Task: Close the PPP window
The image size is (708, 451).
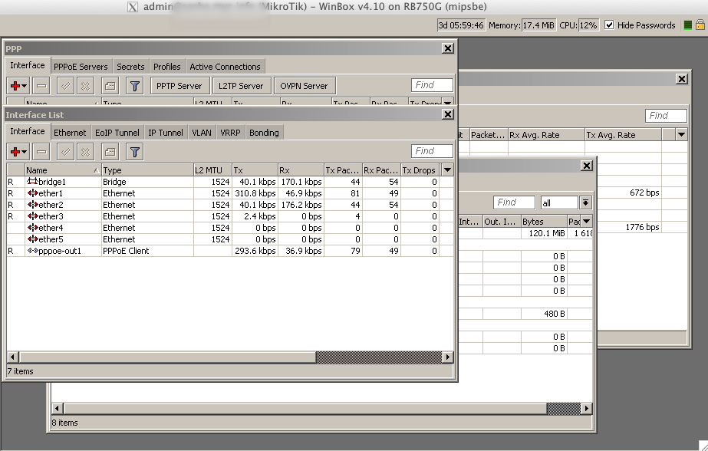Action: [x=447, y=48]
